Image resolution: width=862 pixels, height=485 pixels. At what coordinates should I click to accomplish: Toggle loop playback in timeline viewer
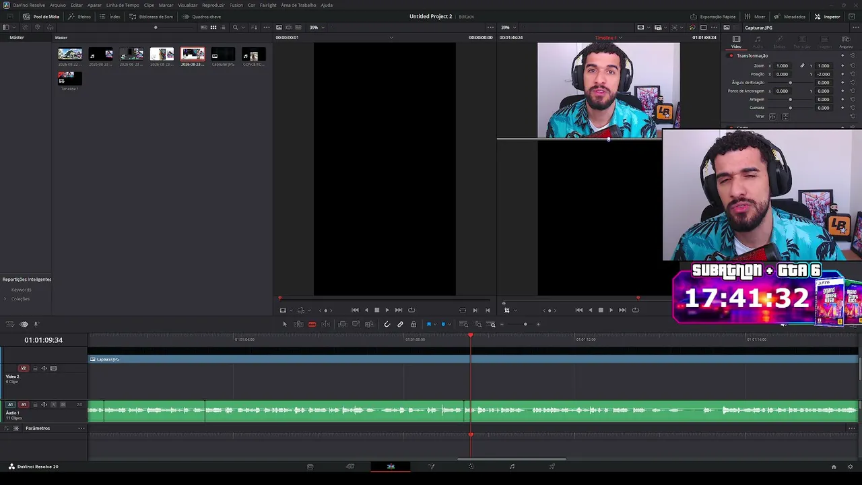[635, 310]
